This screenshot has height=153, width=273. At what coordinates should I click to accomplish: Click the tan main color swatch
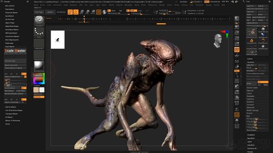click(36, 90)
